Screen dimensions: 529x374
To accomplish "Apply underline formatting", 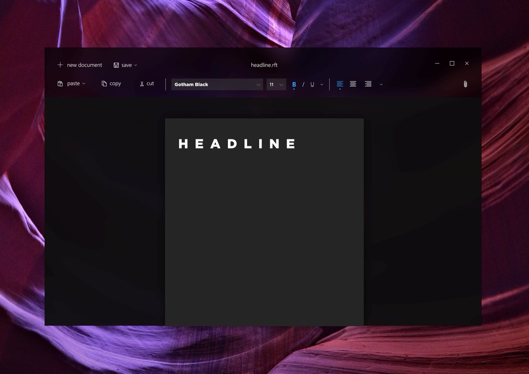I will pyautogui.click(x=312, y=84).
